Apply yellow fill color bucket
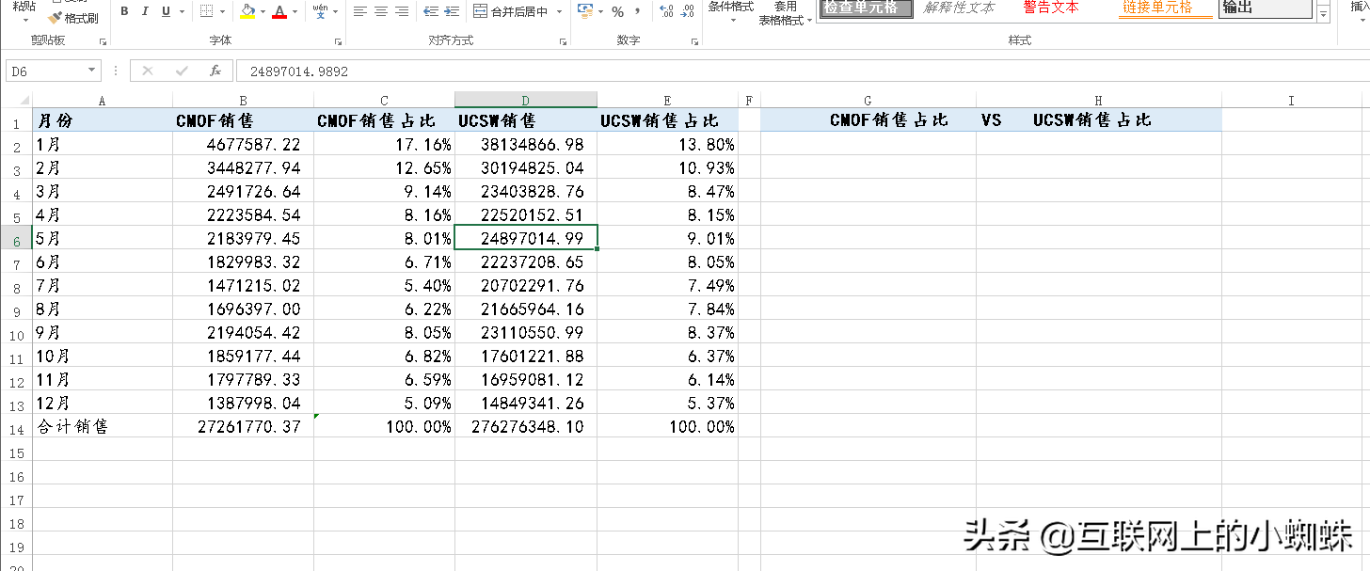Screen dimensions: 1370x571 [247, 11]
